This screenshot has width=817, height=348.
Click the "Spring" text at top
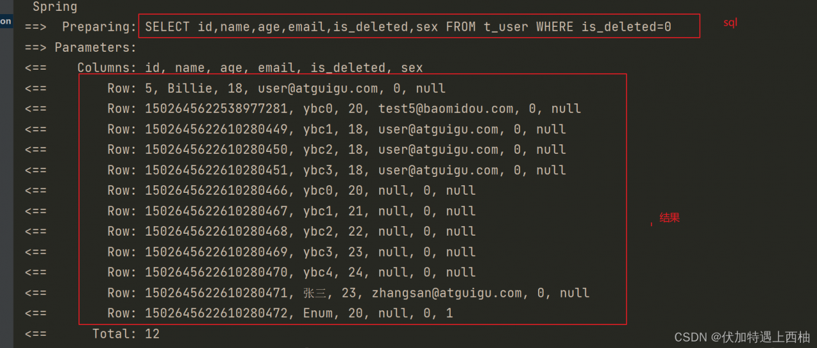55,7
